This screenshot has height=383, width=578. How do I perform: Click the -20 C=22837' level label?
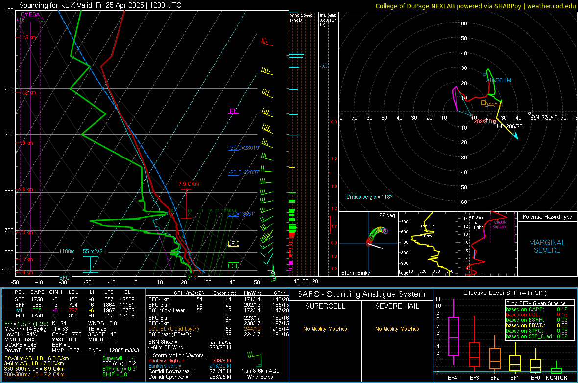[x=244, y=172]
